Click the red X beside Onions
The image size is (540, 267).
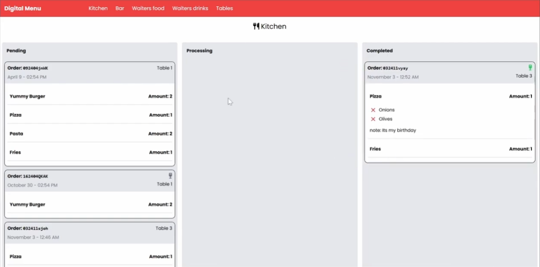[x=372, y=110]
